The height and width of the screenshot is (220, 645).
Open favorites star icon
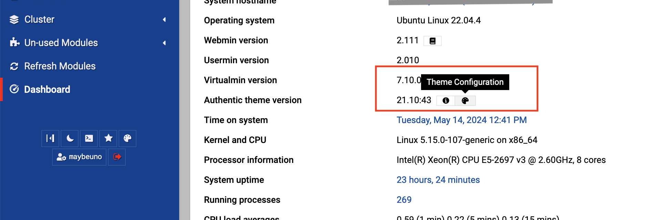tap(108, 138)
